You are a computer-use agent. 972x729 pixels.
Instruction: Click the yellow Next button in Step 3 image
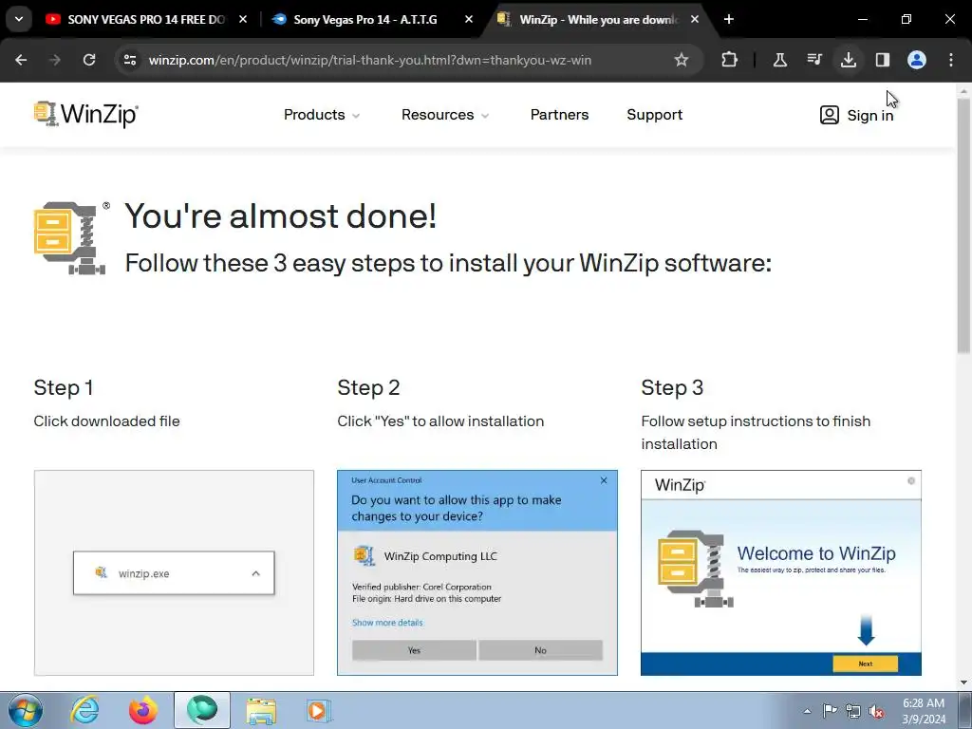click(866, 664)
